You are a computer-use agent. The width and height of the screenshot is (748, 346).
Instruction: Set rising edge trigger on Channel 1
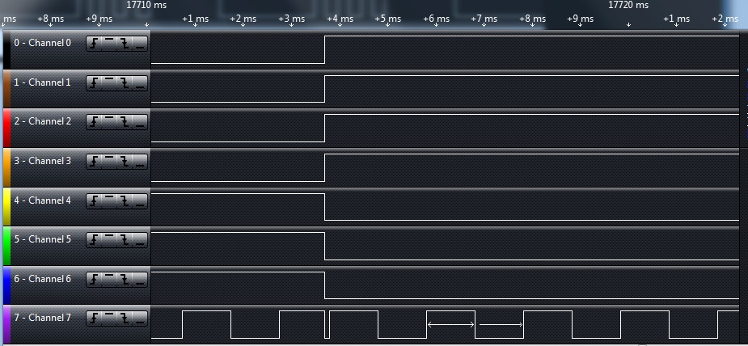coord(94,83)
